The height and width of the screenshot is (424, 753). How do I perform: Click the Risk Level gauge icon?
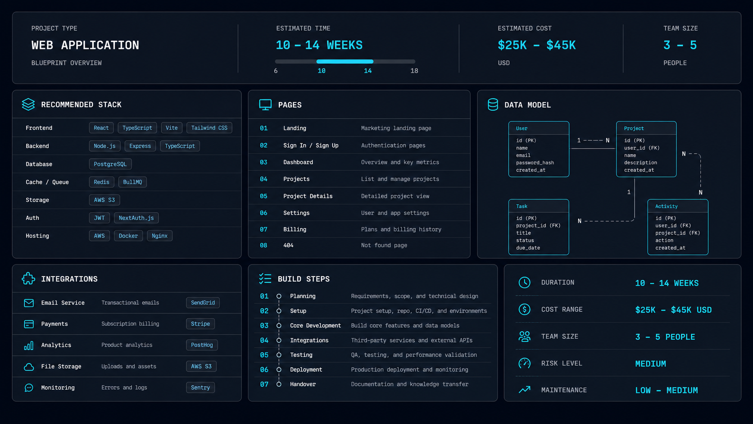[x=524, y=363]
